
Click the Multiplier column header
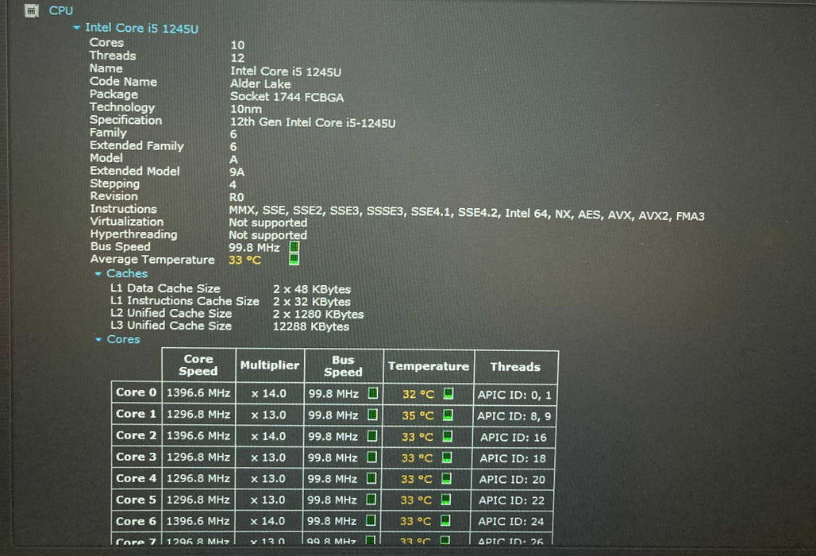[270, 365]
